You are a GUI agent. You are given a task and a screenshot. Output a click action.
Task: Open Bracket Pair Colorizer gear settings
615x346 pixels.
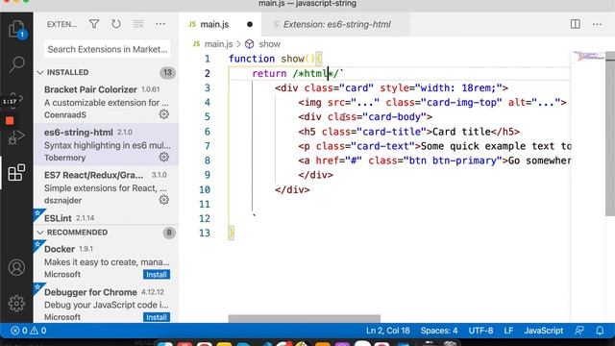pos(164,114)
